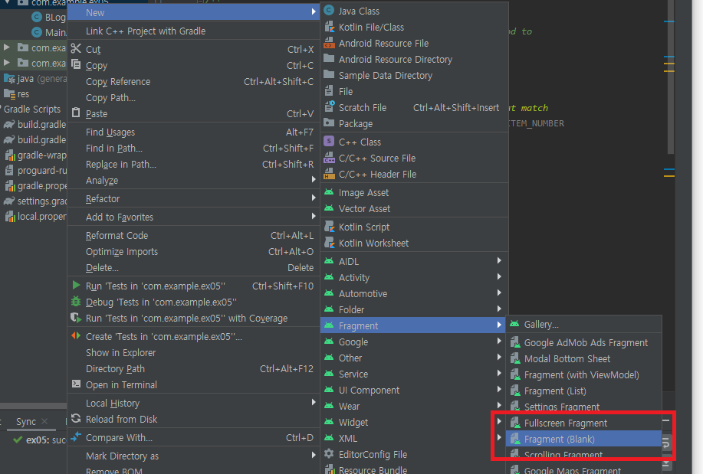Click the Scratch File icon

(329, 107)
